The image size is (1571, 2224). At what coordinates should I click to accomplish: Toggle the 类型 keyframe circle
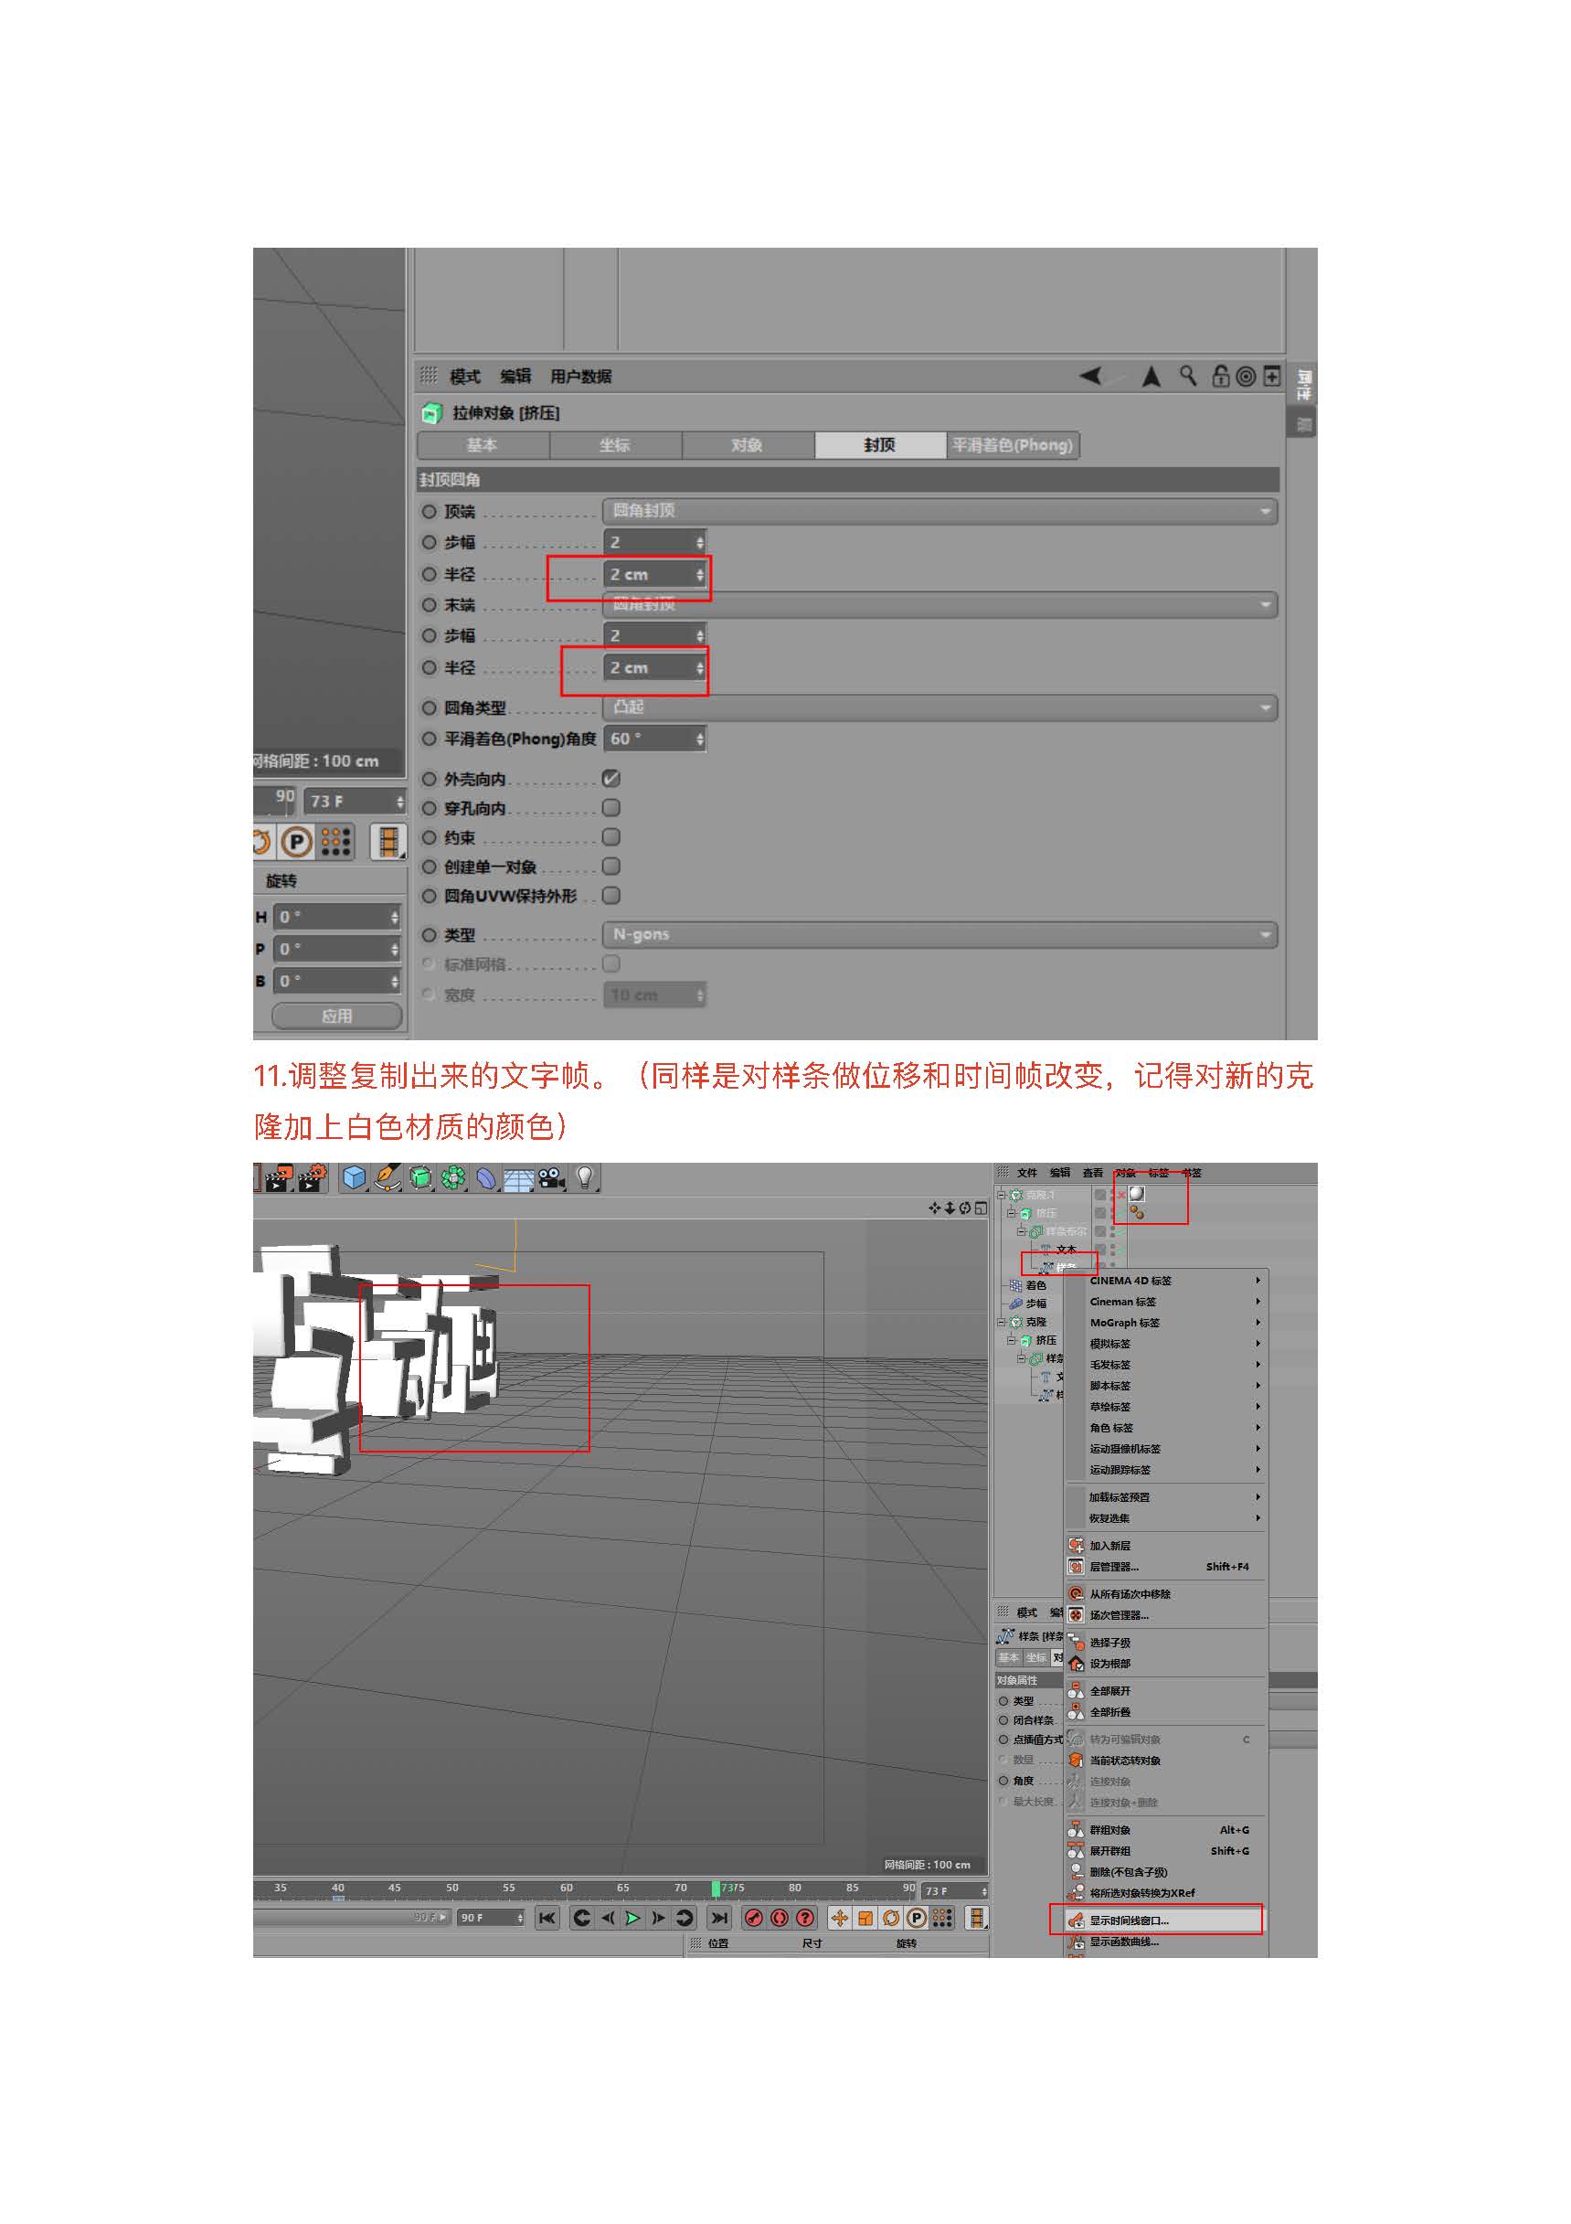coord(429,935)
